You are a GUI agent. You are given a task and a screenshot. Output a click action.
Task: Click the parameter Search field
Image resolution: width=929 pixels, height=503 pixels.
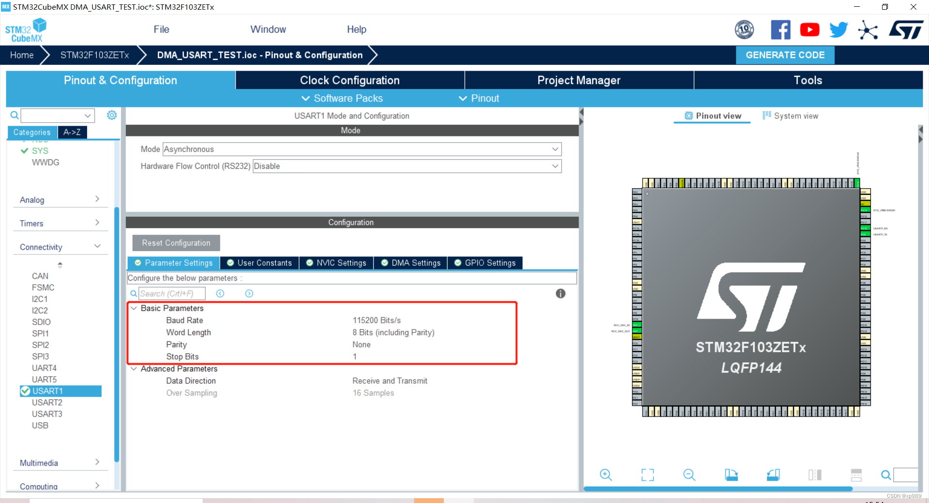pyautogui.click(x=172, y=294)
